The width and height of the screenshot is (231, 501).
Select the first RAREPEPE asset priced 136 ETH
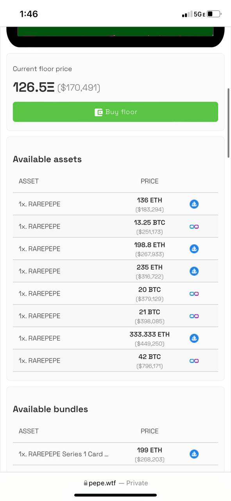point(115,204)
